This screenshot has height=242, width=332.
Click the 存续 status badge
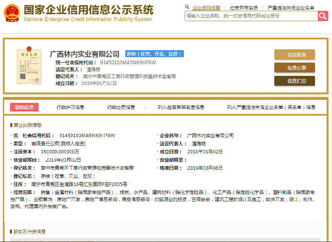click(x=154, y=54)
